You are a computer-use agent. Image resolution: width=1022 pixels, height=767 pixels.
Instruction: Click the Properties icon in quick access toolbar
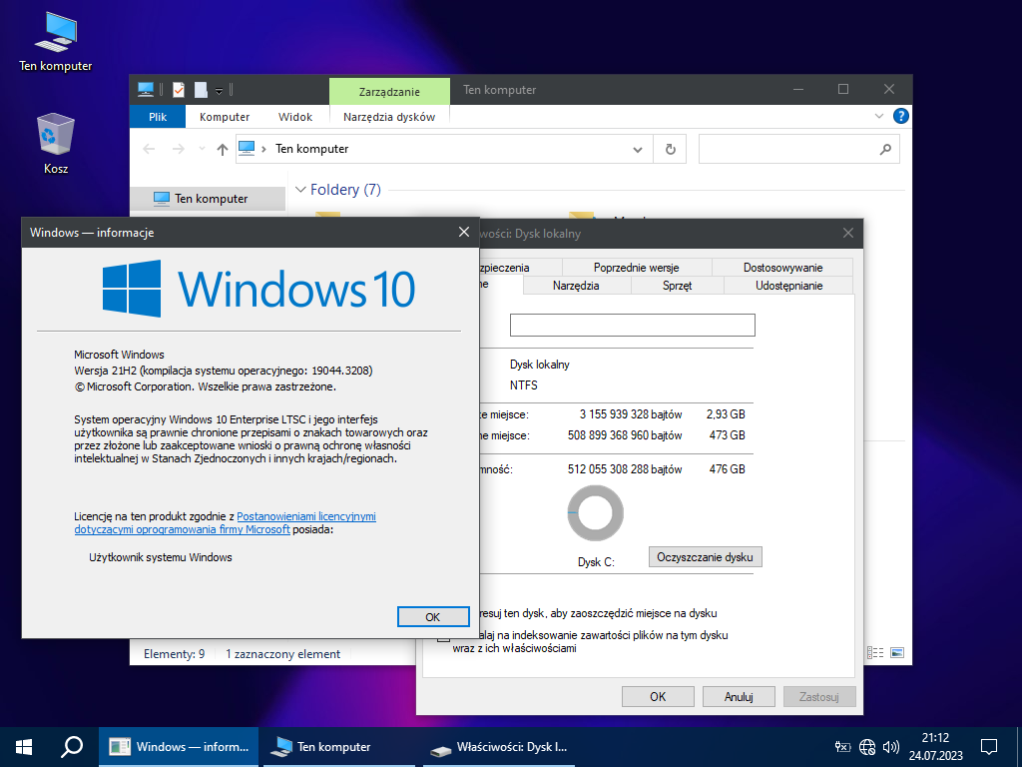(x=179, y=90)
